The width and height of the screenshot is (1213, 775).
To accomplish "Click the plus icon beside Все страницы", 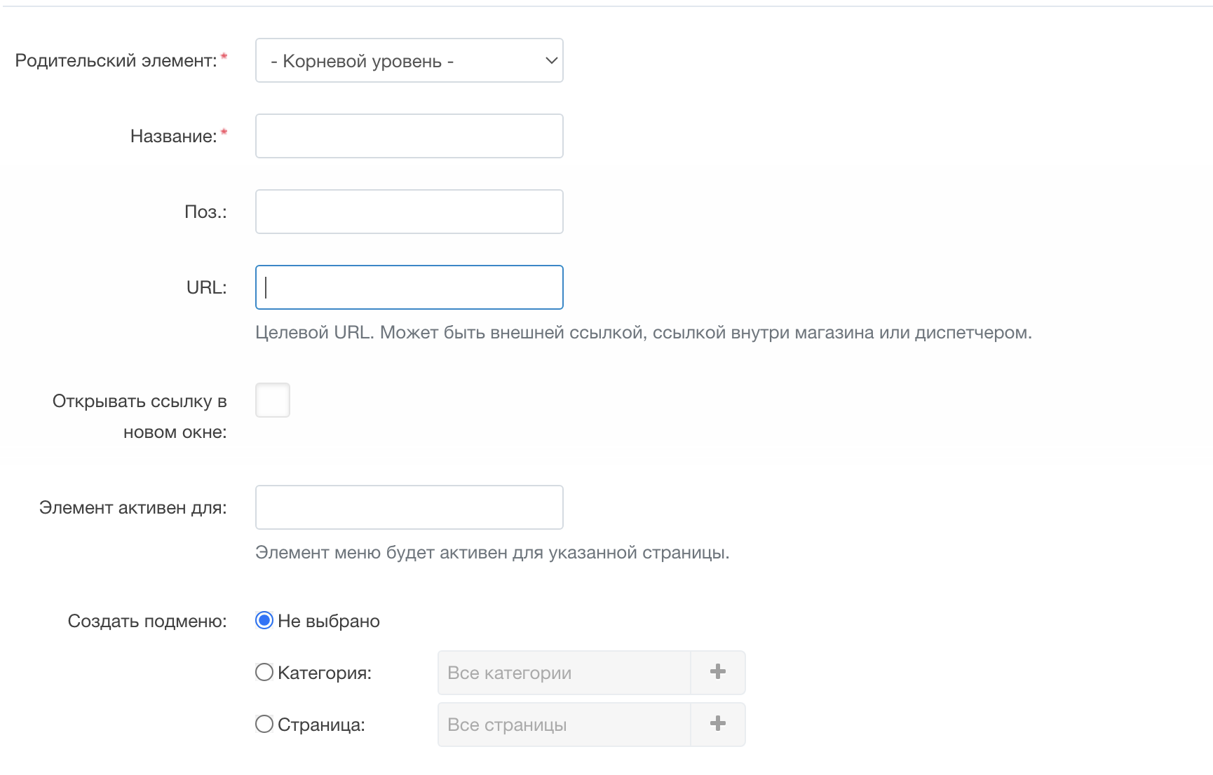I will pyautogui.click(x=718, y=724).
